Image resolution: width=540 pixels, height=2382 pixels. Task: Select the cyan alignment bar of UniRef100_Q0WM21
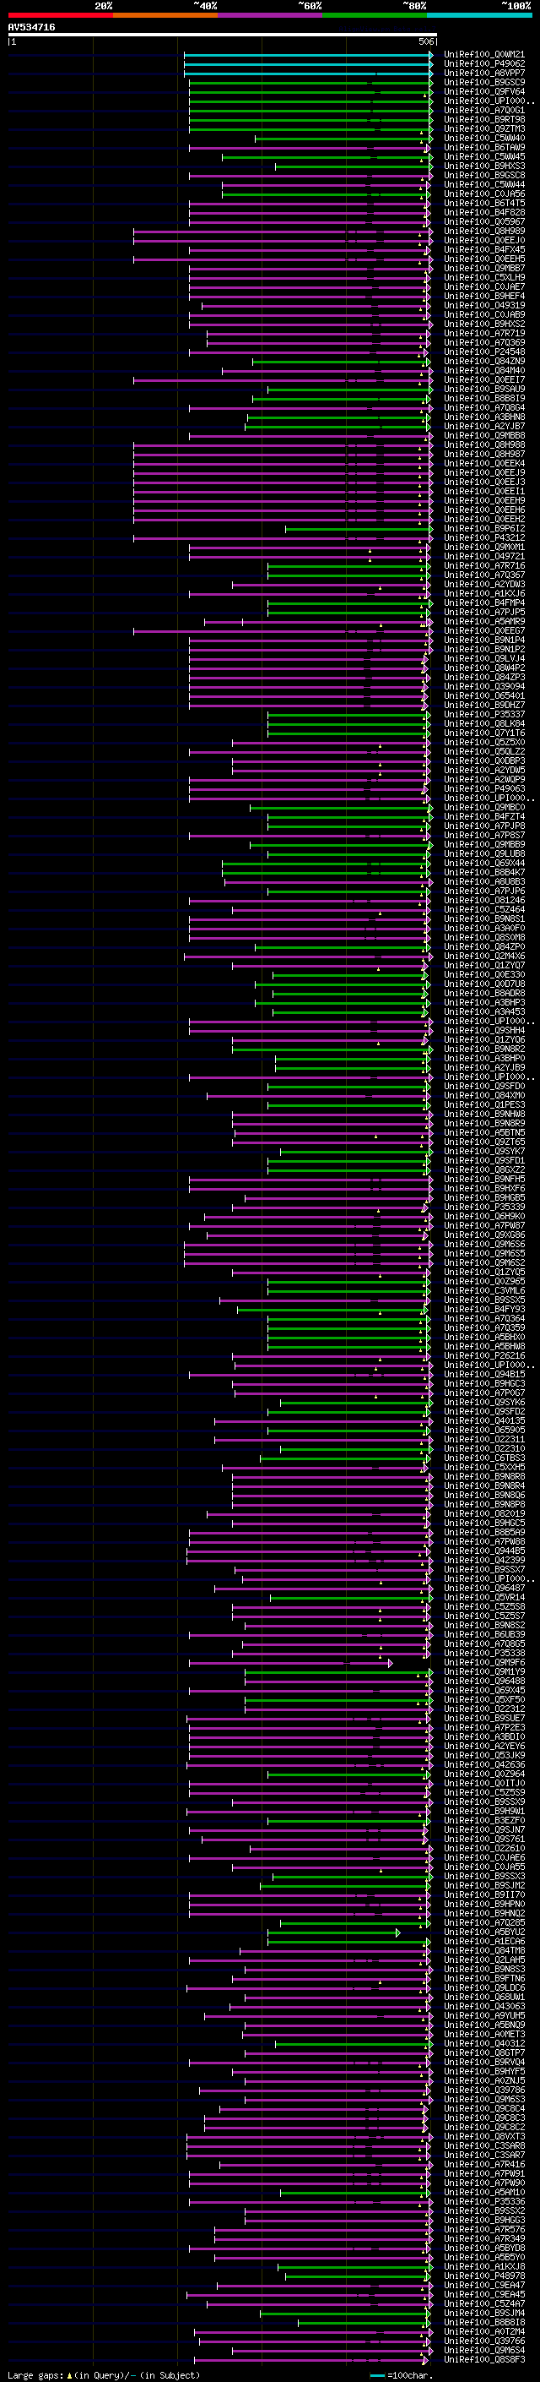[x=308, y=55]
